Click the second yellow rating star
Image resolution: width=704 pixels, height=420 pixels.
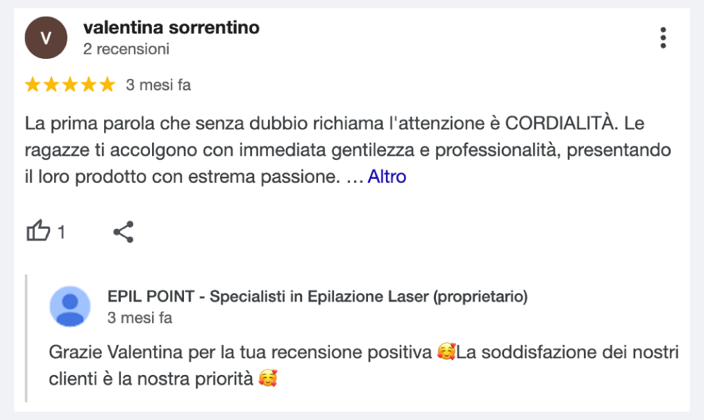click(51, 85)
